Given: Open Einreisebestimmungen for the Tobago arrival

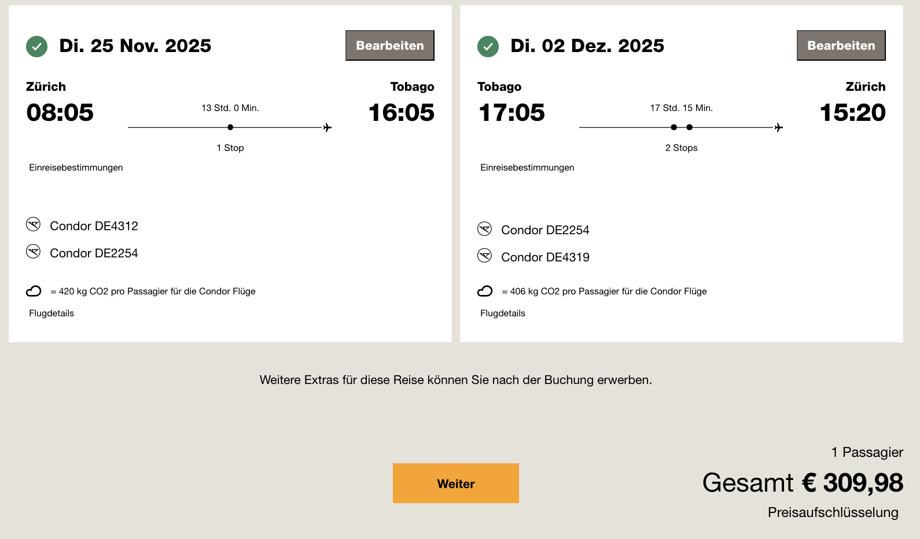Looking at the screenshot, I should click(x=76, y=167).
